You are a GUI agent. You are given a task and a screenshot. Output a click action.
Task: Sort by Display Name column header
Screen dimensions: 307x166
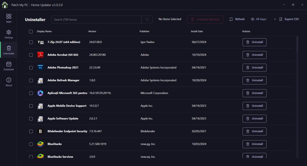click(44, 31)
